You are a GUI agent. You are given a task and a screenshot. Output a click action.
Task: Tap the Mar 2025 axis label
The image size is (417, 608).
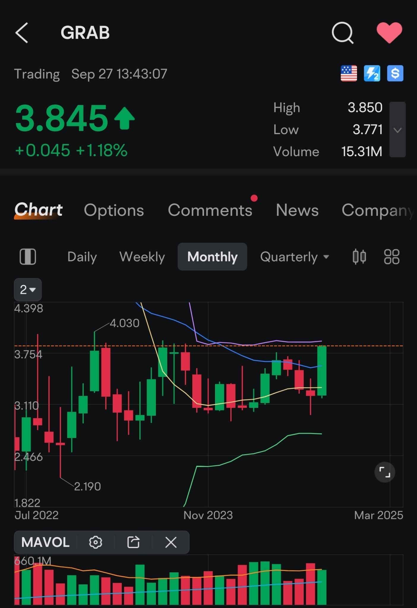point(379,515)
